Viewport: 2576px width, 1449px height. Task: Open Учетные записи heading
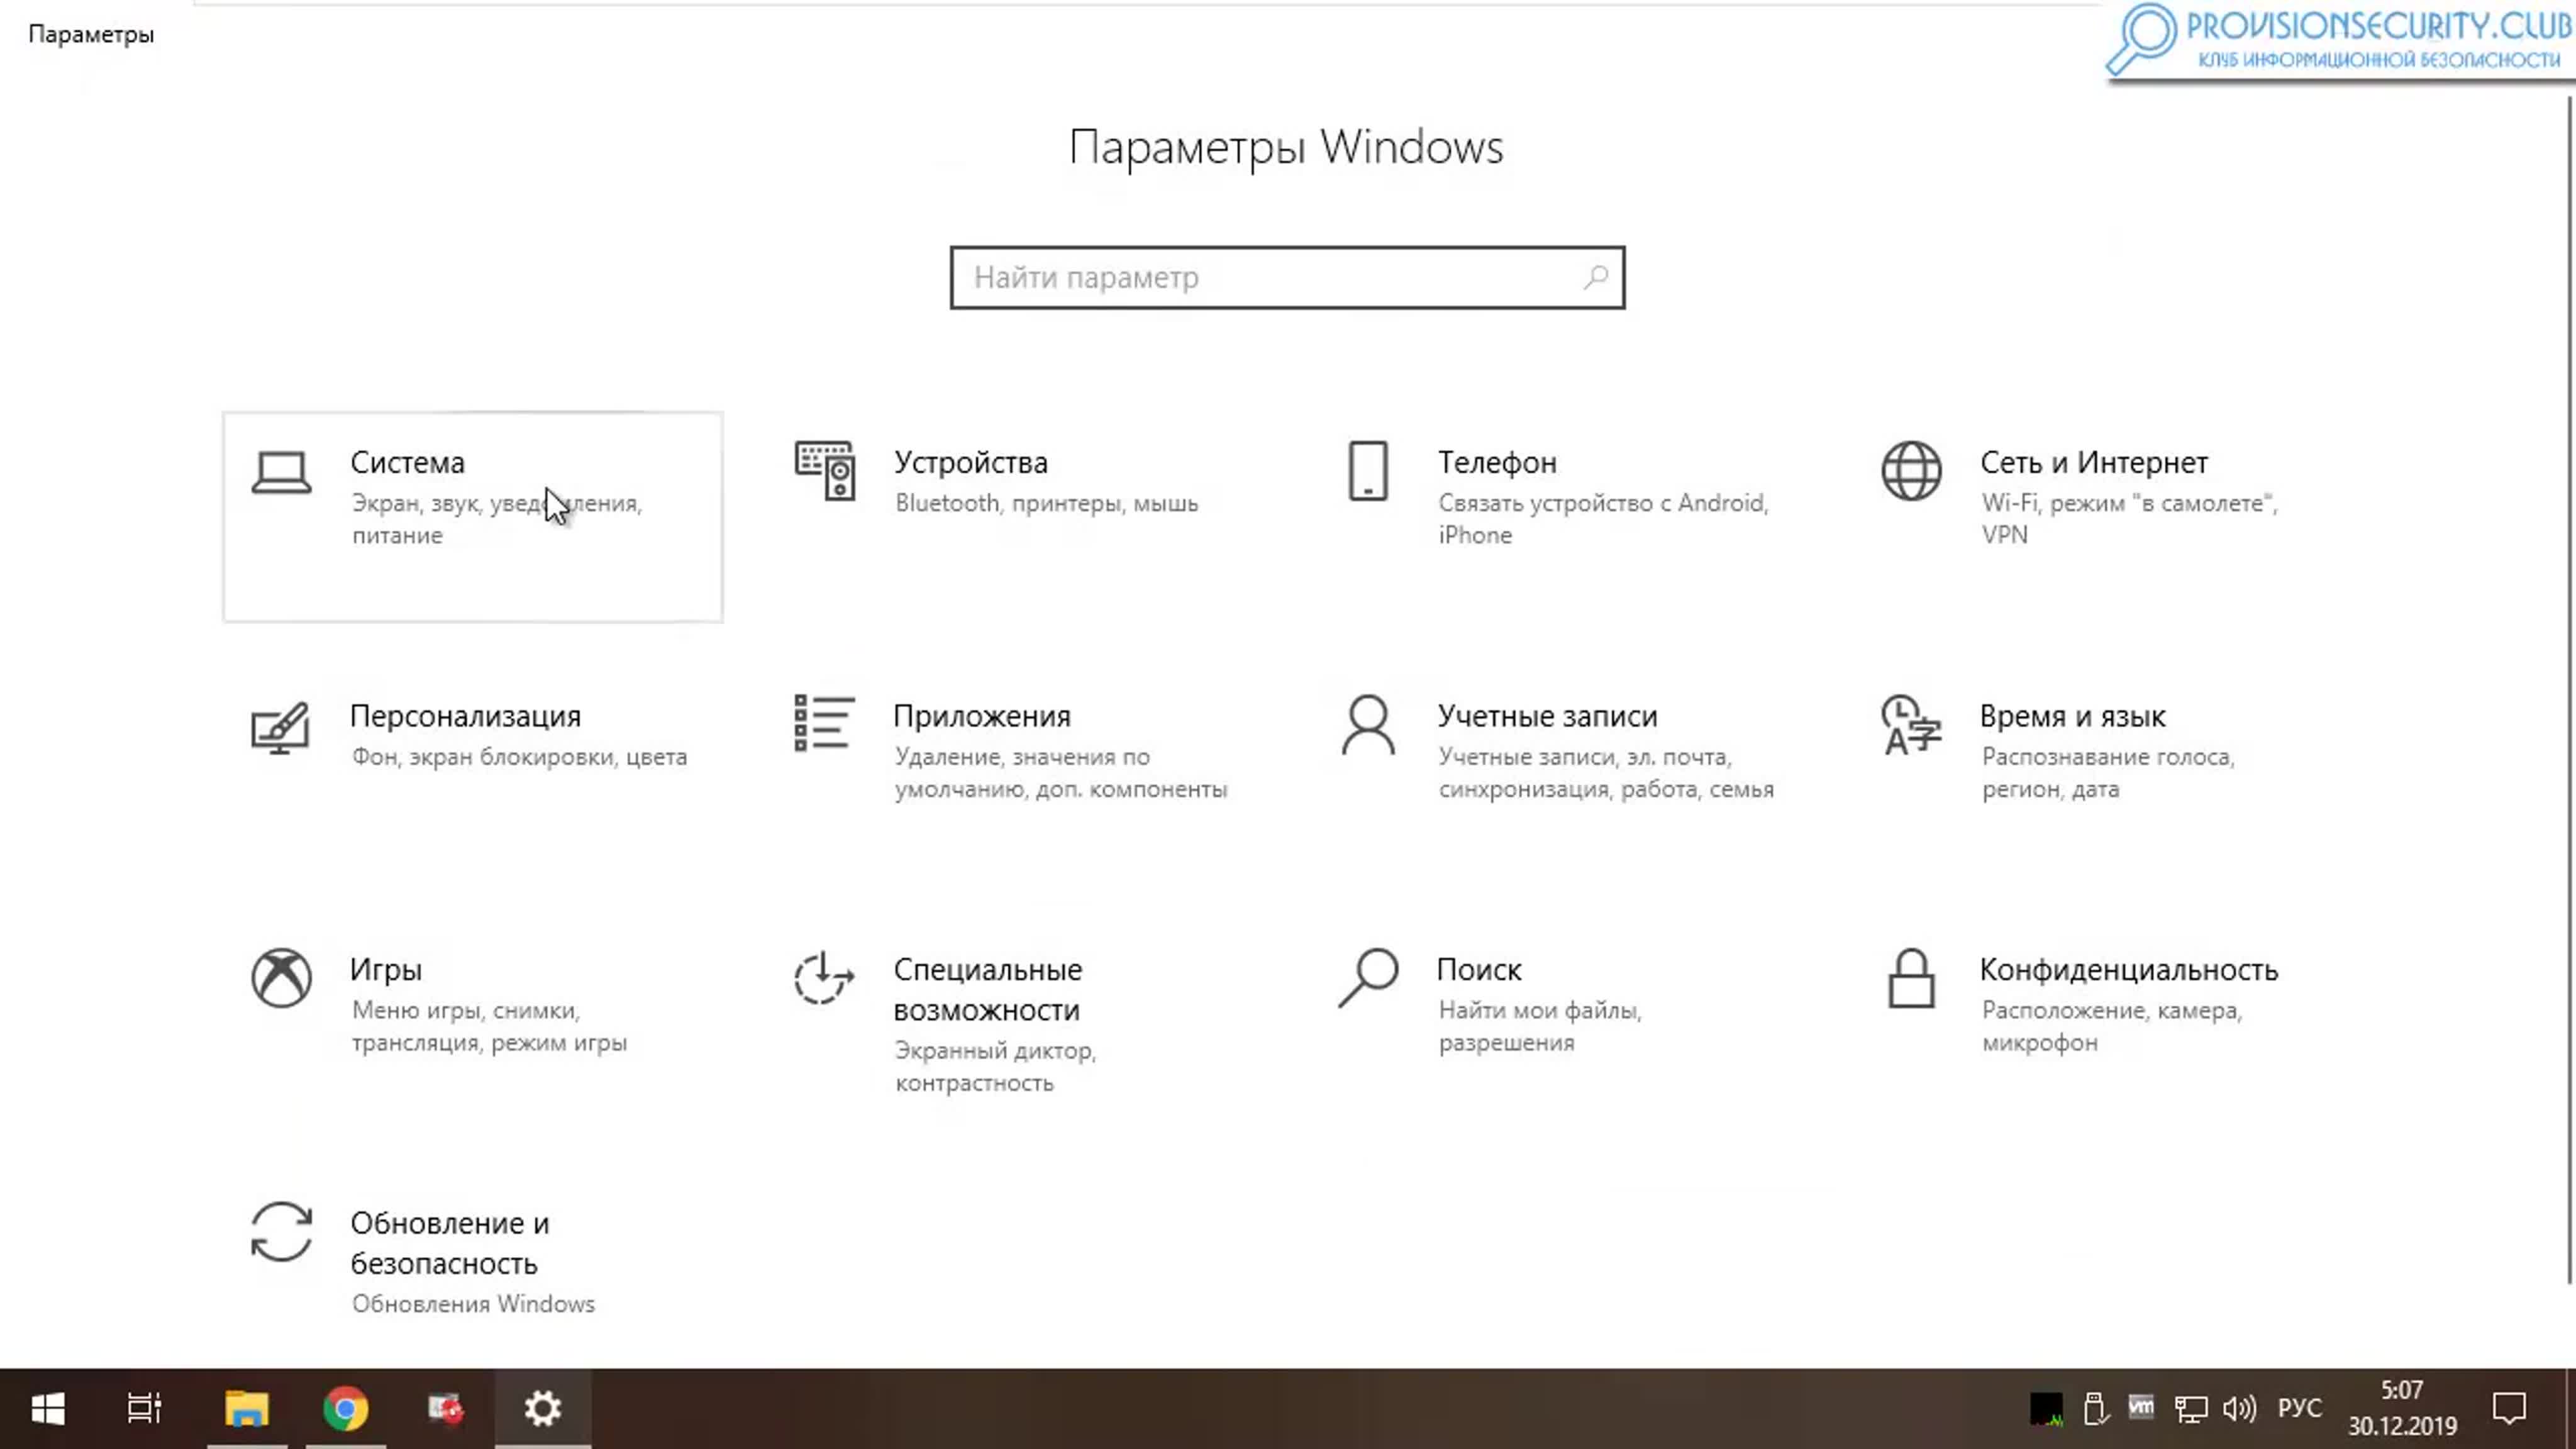coord(1548,716)
